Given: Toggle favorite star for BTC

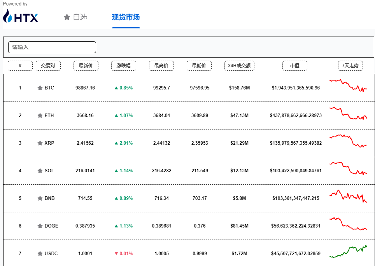Looking at the screenshot, I should [40, 88].
